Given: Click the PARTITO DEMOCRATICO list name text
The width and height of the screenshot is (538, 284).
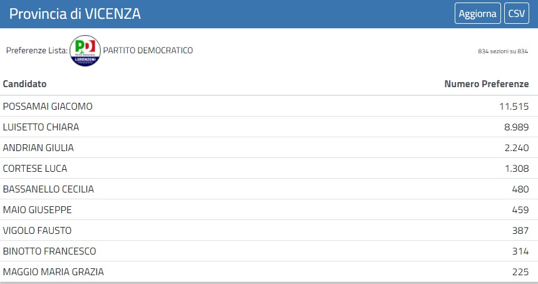Looking at the screenshot, I should point(148,50).
